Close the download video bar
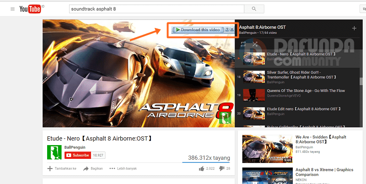The image size is (366, 184). (x=232, y=30)
